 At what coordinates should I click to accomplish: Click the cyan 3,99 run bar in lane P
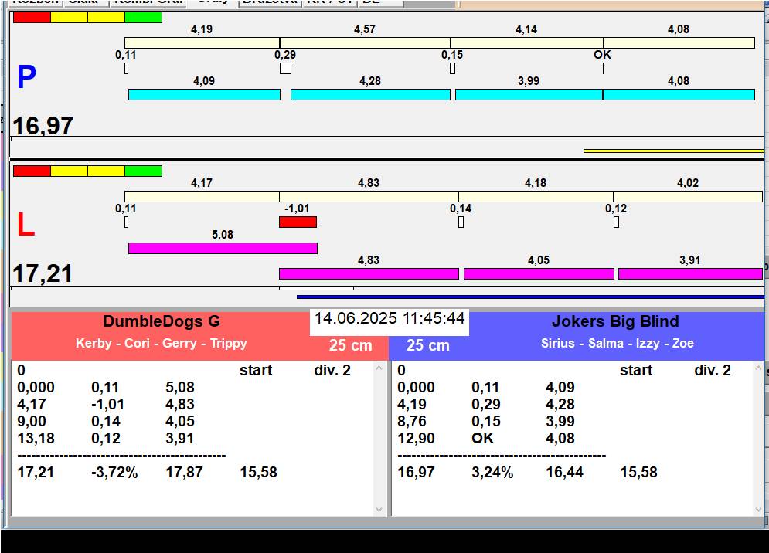click(x=529, y=95)
